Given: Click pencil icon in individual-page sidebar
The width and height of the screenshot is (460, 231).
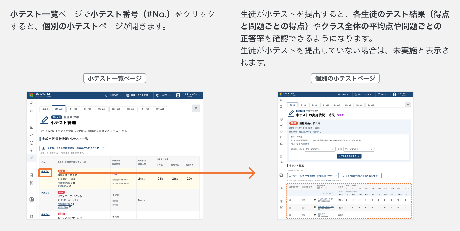Looking at the screenshot, I should click(x=281, y=143).
